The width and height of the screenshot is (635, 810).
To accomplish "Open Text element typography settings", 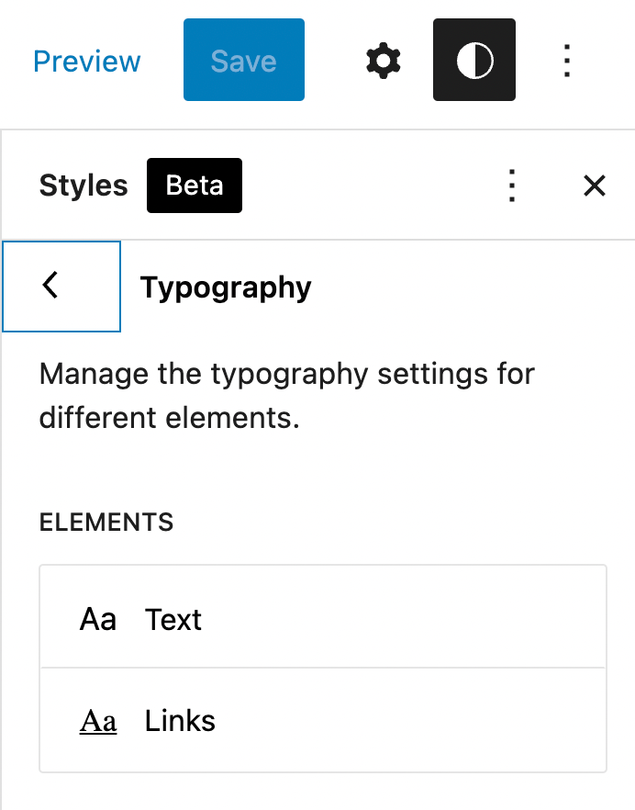I will click(x=173, y=620).
